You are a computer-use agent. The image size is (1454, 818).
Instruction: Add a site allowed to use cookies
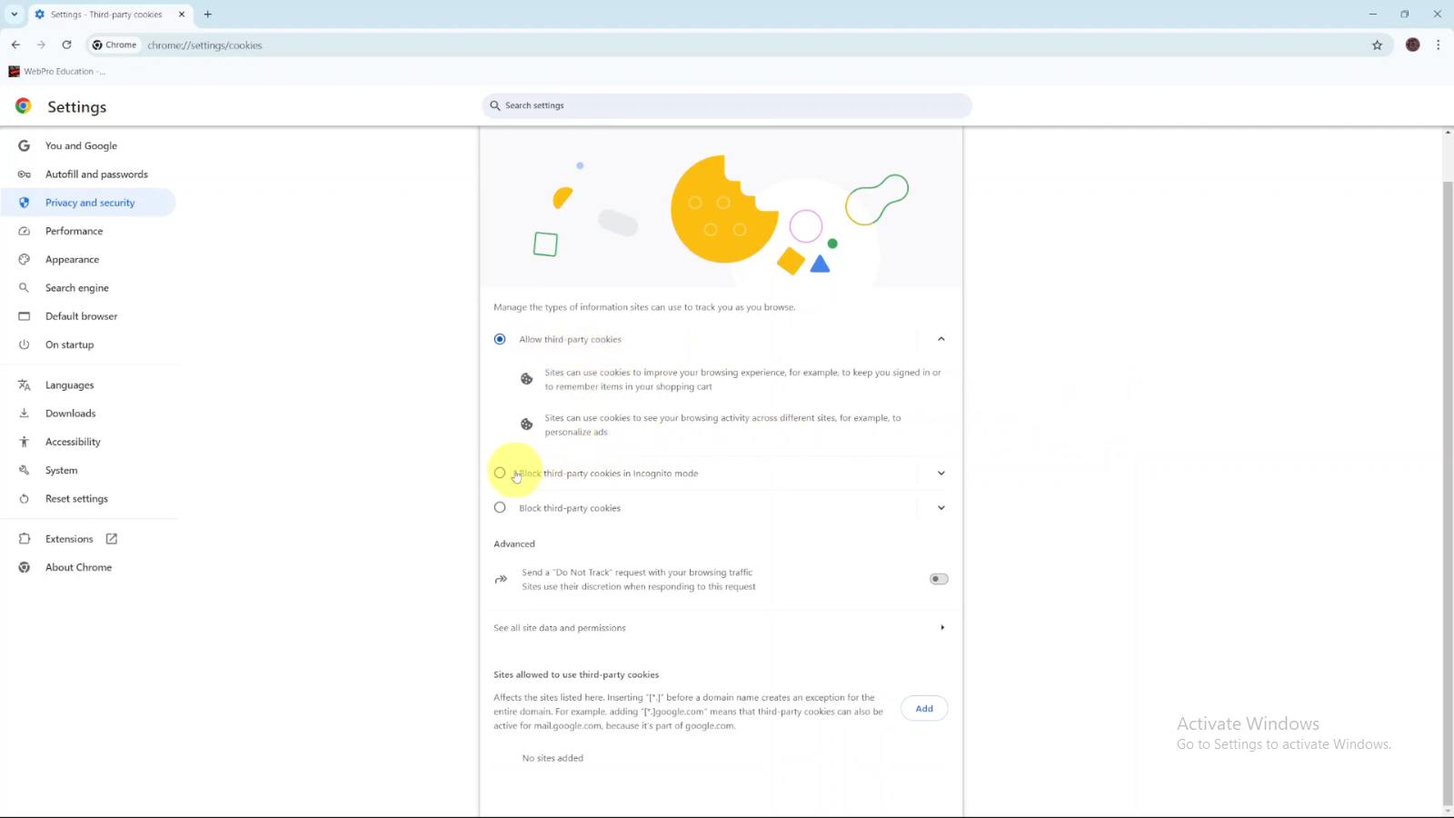pos(924,709)
